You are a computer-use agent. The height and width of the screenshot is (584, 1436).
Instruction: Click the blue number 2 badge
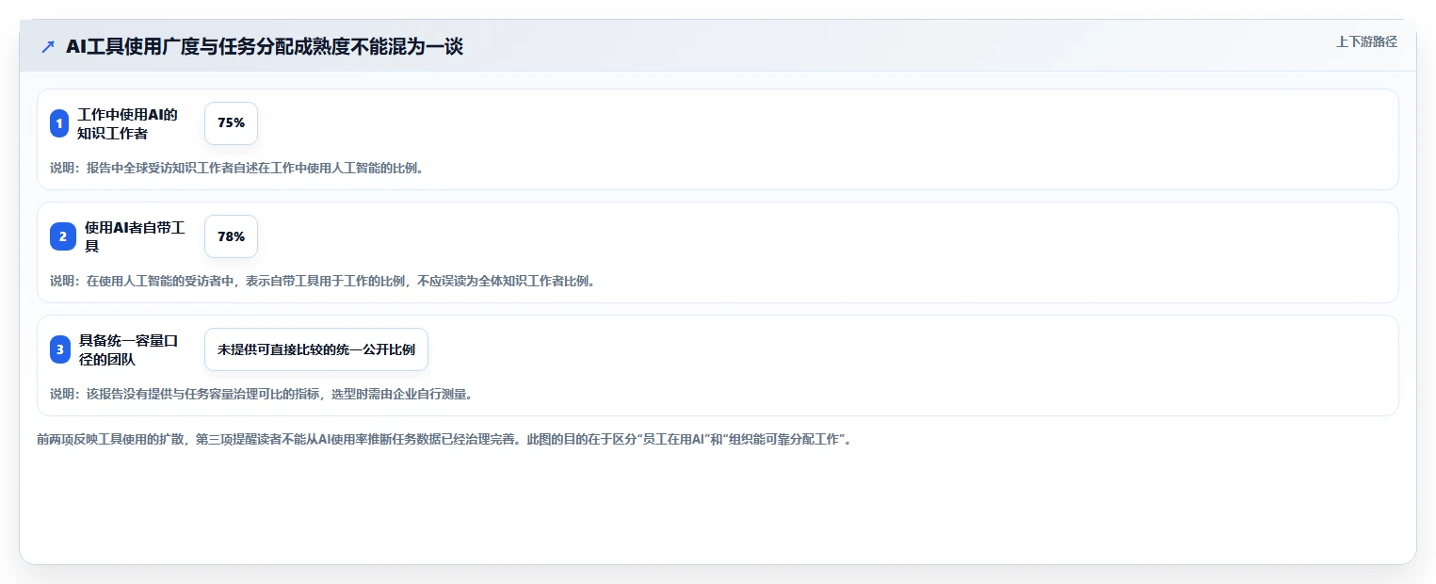click(x=63, y=236)
